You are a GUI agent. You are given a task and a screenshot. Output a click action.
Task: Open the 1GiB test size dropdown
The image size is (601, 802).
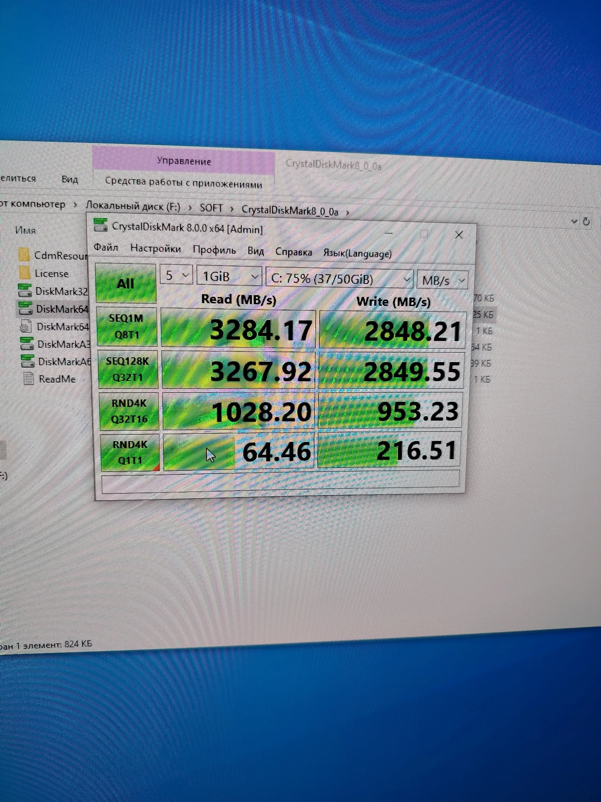(229, 276)
